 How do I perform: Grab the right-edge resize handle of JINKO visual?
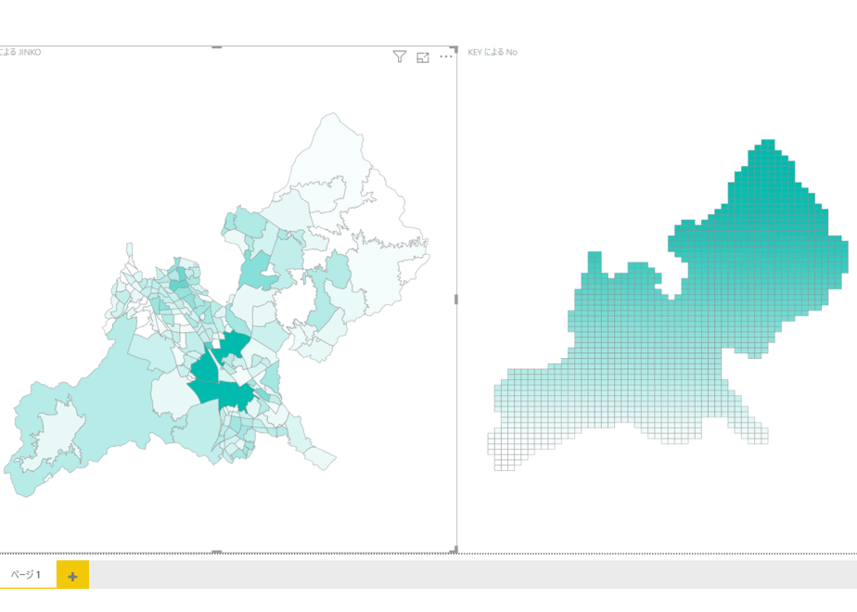click(x=455, y=299)
